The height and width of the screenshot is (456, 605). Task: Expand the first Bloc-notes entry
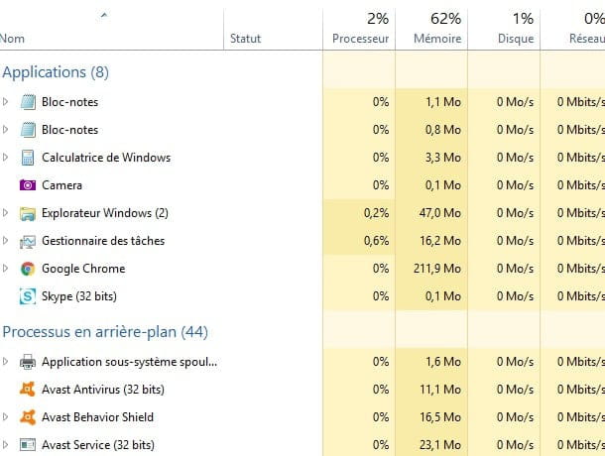click(5, 102)
